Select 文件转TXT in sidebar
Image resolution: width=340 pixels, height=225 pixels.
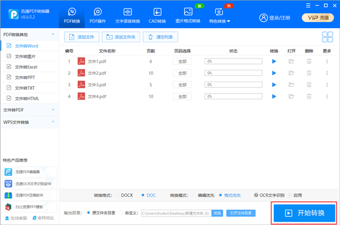point(29,88)
